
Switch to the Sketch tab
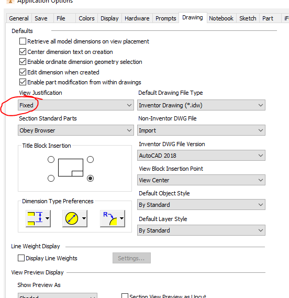point(248,18)
